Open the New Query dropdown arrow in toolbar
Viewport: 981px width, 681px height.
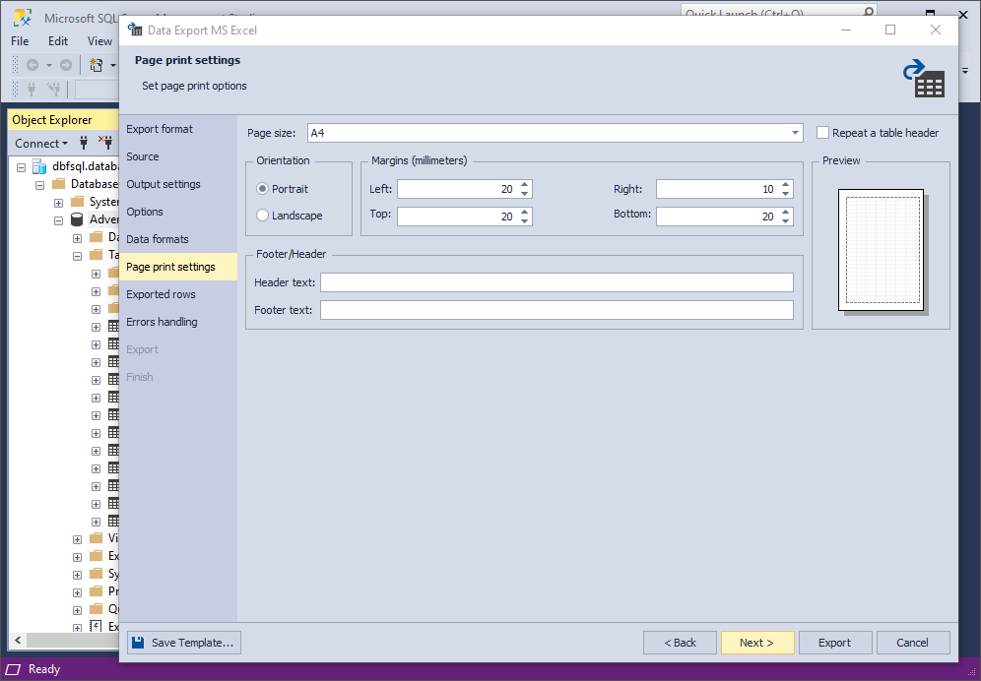point(113,64)
